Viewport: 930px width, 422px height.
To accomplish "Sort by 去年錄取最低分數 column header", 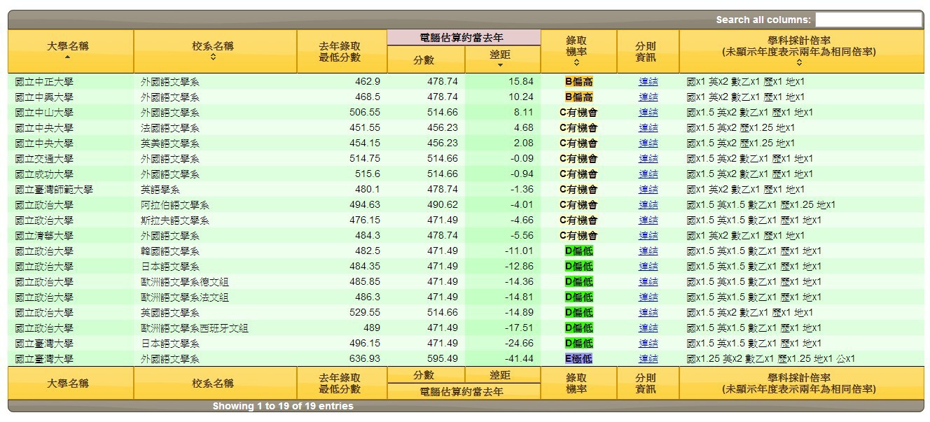I will point(341,51).
